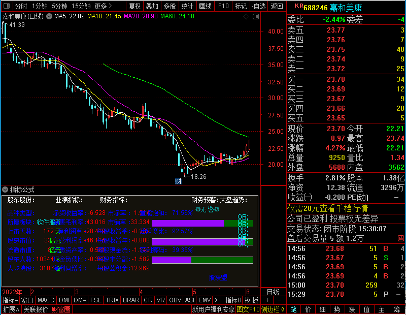This screenshot has width=406, height=315.
Task: Switch indicator to TRIX
Action: (112, 300)
